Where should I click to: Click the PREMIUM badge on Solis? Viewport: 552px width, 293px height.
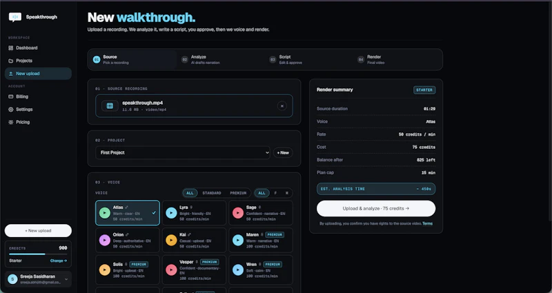pos(139,264)
